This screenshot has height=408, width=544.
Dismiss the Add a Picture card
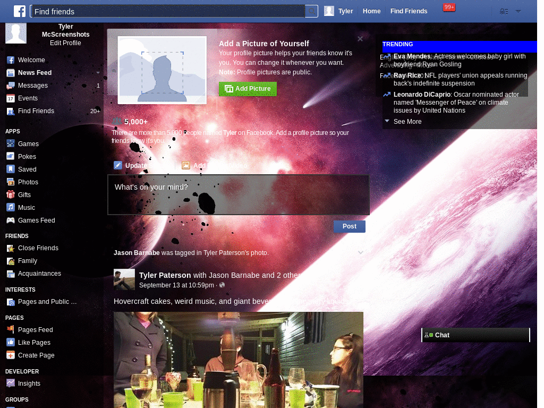[x=360, y=39]
